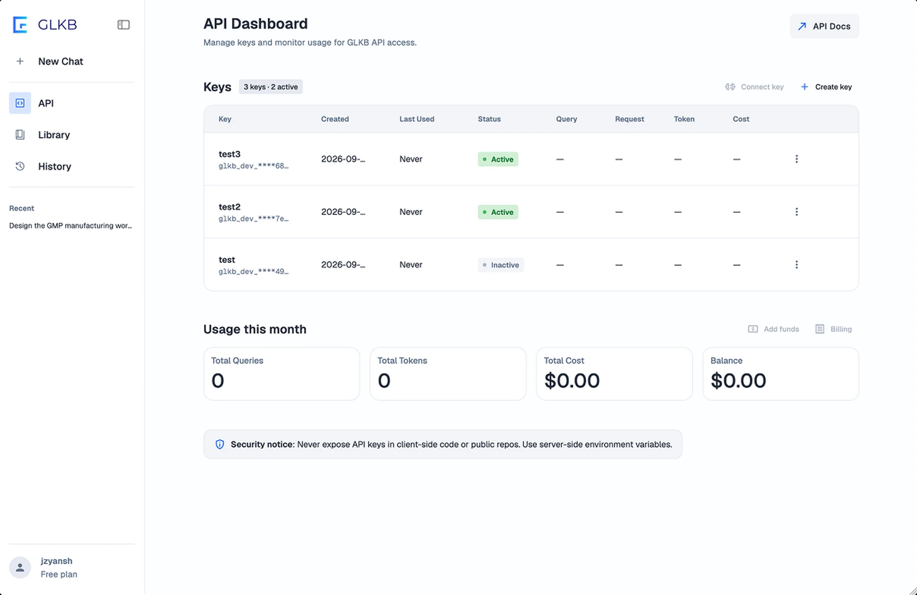Open the more options menu for test3
Viewport: 917px width, 595px height.
797,159
